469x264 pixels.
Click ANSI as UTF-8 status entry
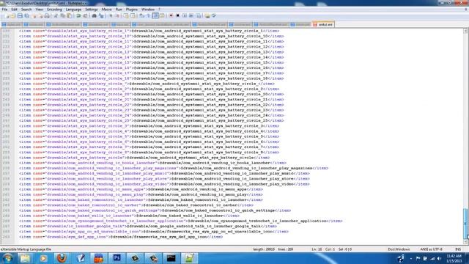pos(431,249)
